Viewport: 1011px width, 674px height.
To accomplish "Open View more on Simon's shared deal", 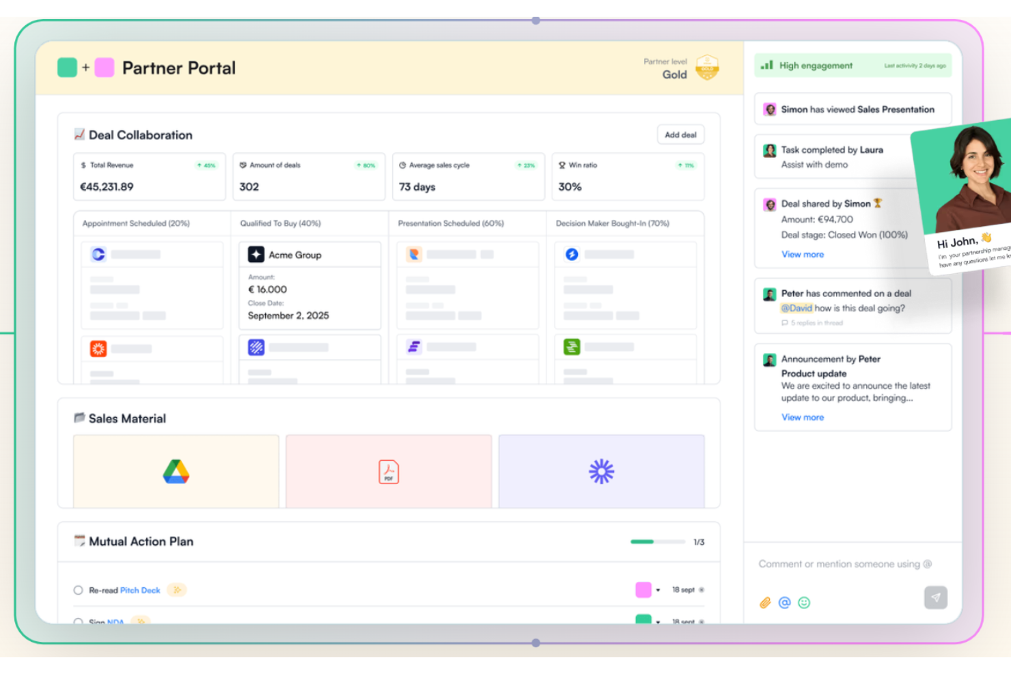I will [802, 253].
